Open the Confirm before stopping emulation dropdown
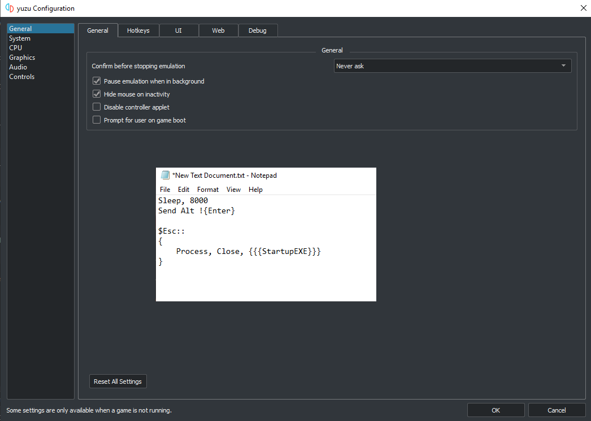This screenshot has height=421, width=591. [x=453, y=66]
